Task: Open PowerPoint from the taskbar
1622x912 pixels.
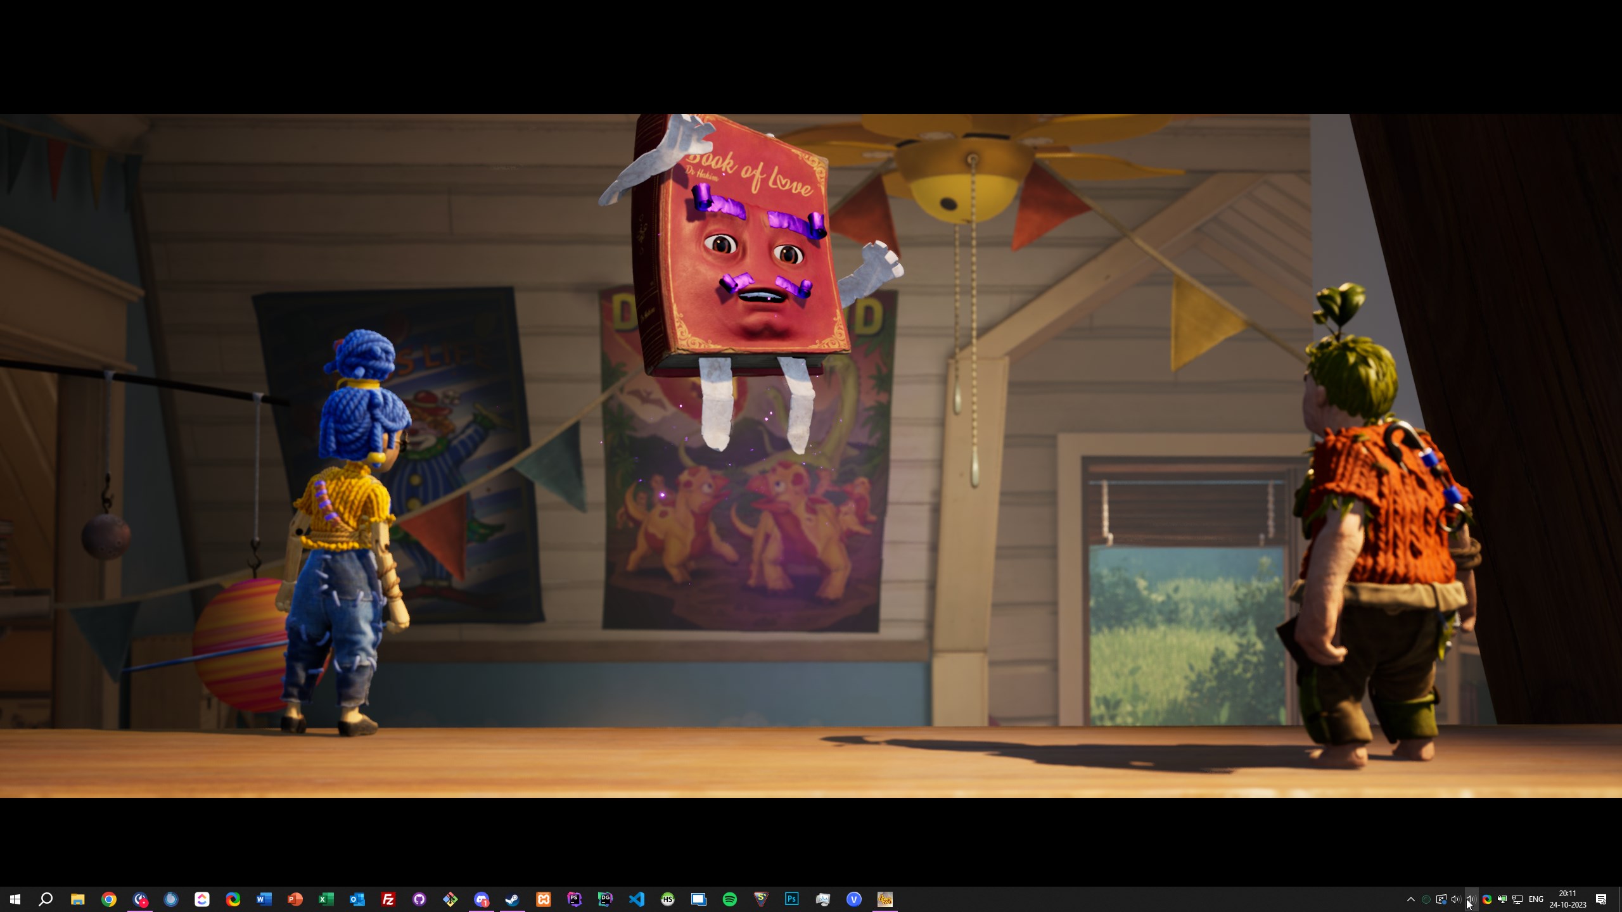Action: [x=295, y=899]
